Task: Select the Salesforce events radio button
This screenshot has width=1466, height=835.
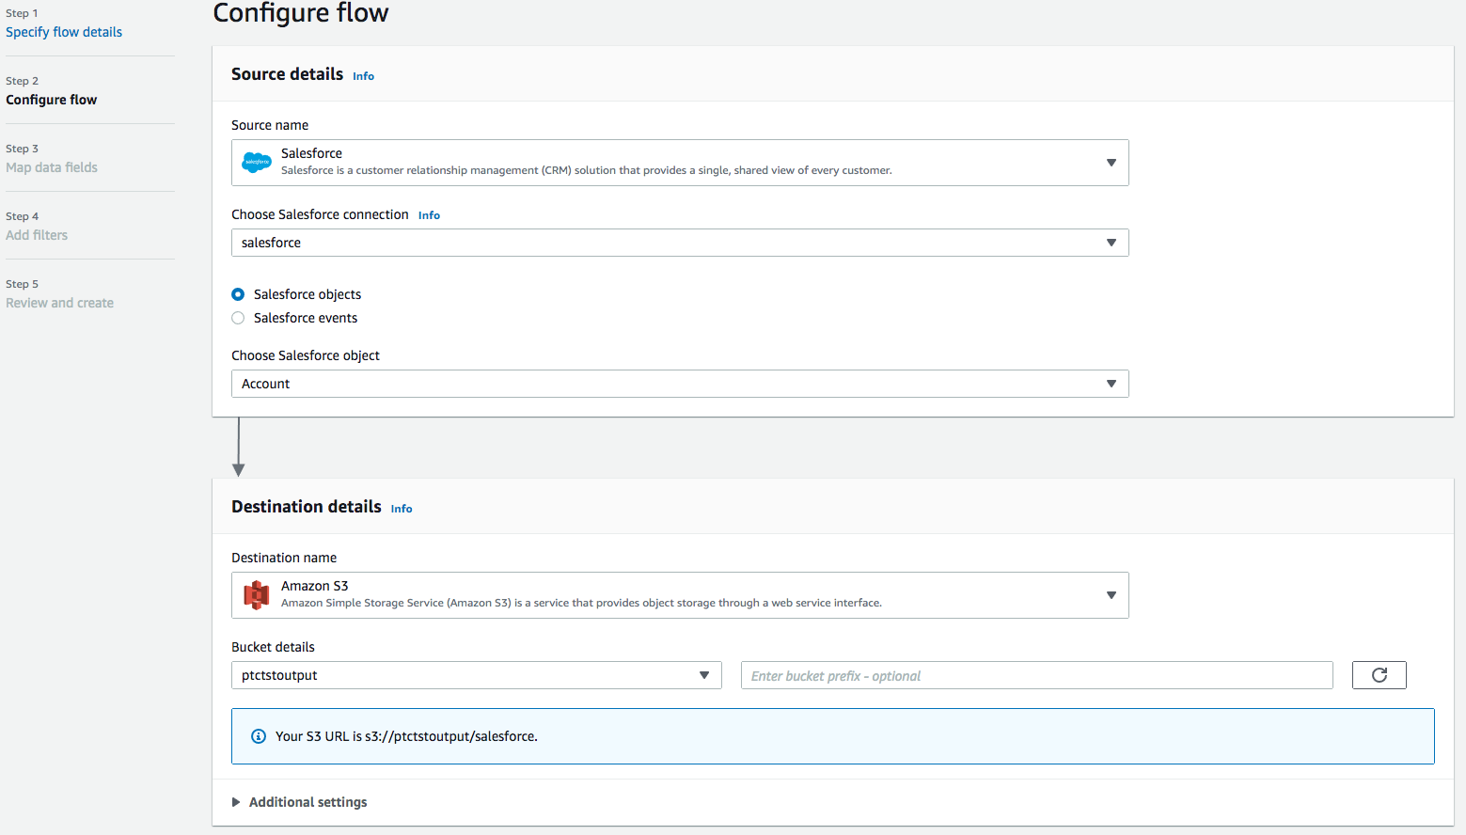Action: 238,318
